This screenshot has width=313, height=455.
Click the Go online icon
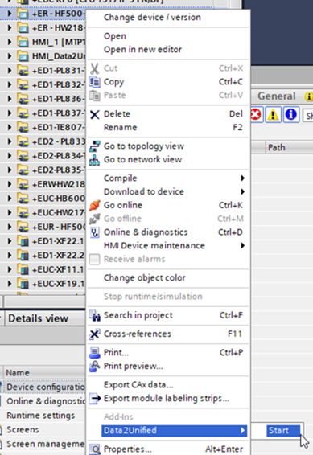[94, 205]
